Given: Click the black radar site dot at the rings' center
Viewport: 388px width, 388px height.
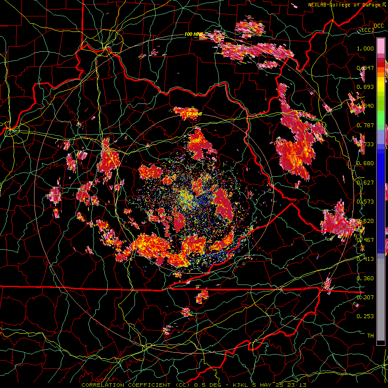Looking at the screenshot, I should pyautogui.click(x=195, y=194).
